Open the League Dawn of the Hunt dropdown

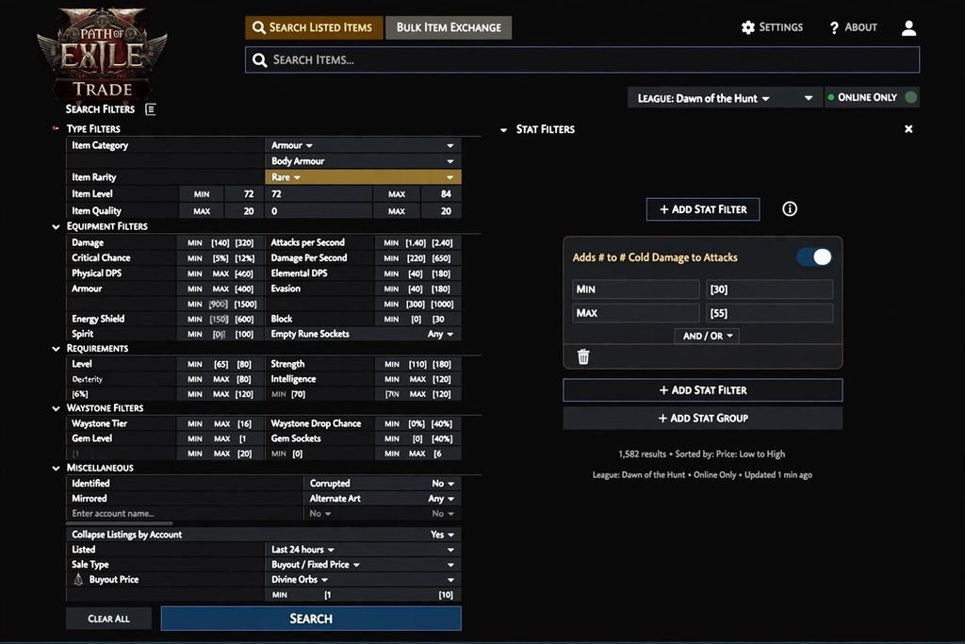725,98
